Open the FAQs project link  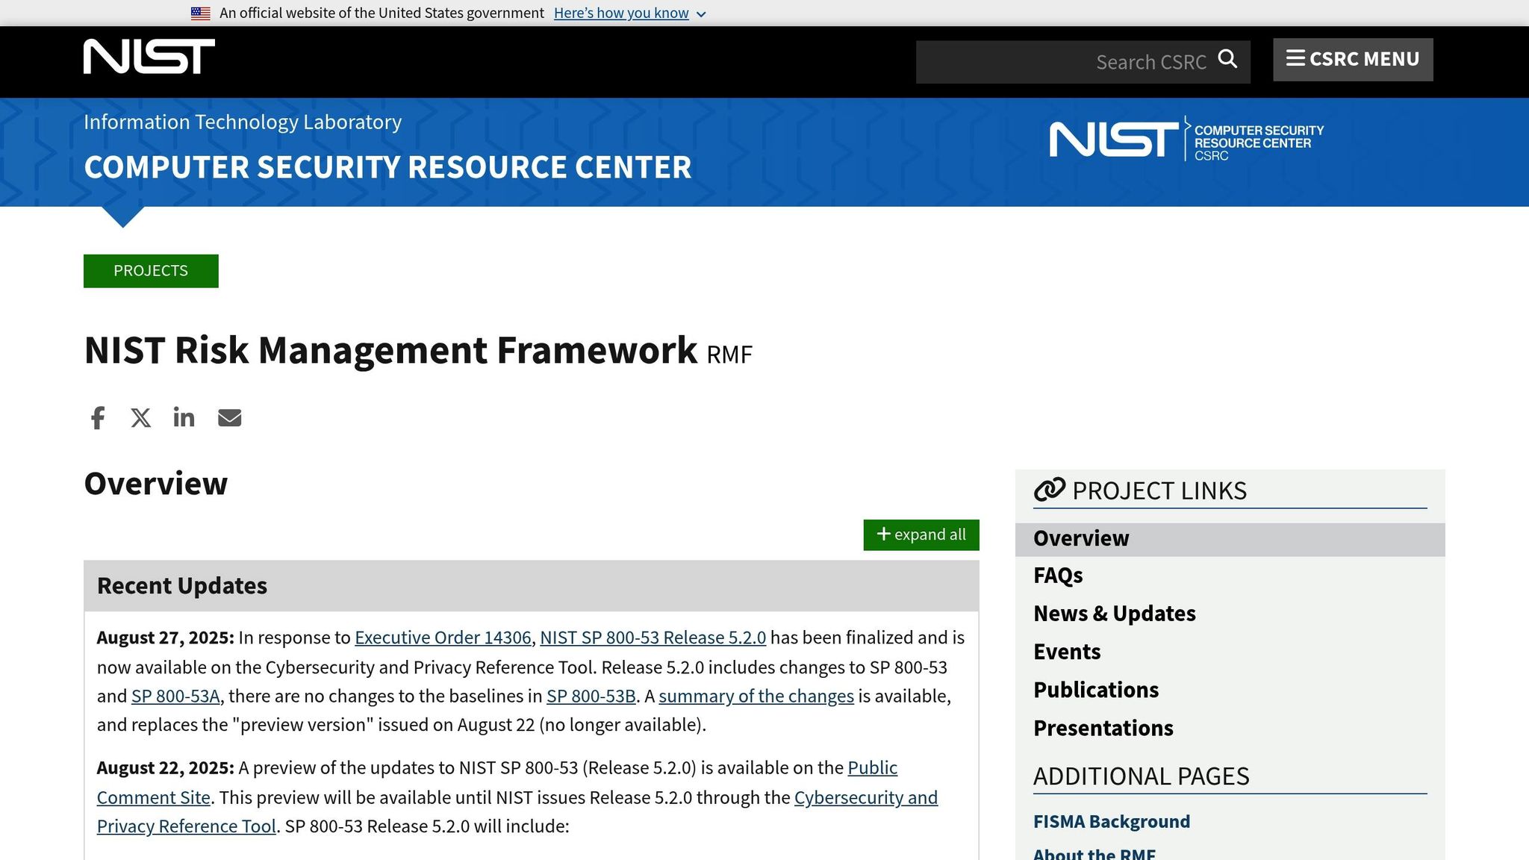point(1058,576)
